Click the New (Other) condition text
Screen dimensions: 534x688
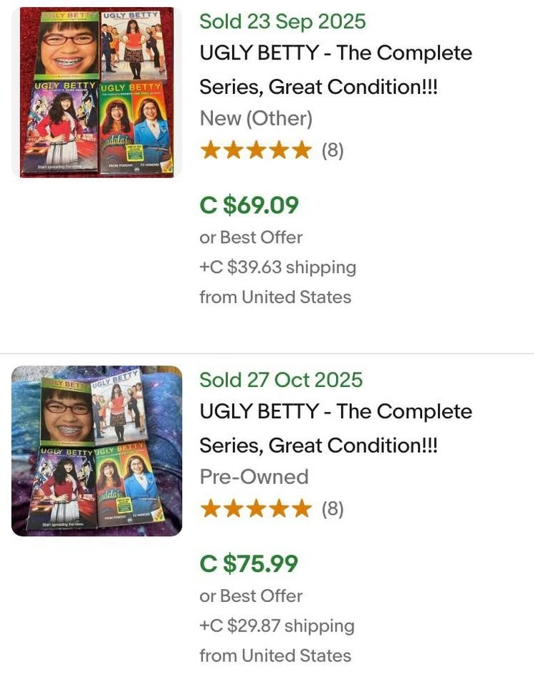tap(256, 118)
